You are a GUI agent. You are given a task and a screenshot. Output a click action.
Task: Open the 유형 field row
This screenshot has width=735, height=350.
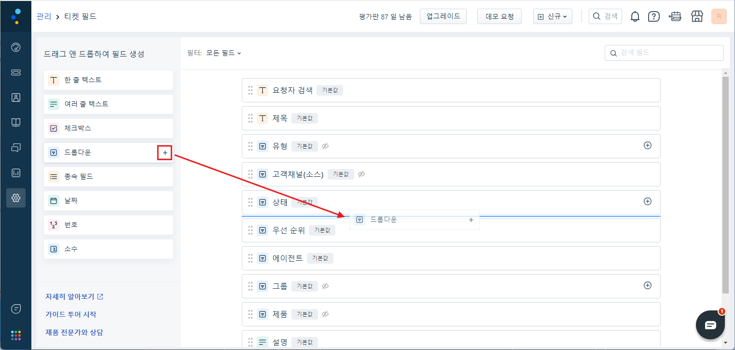451,146
